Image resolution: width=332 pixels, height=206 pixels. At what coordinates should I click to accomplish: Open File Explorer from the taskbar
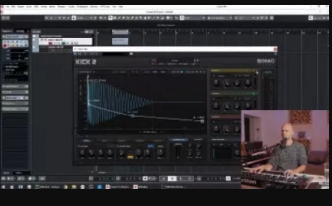click(x=74, y=187)
